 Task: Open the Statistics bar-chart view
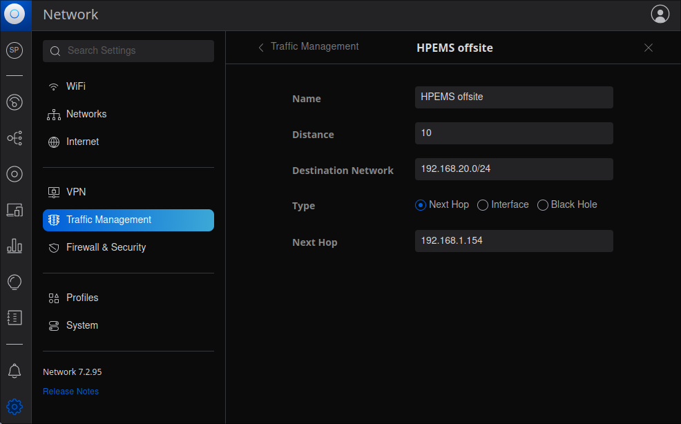pos(15,247)
